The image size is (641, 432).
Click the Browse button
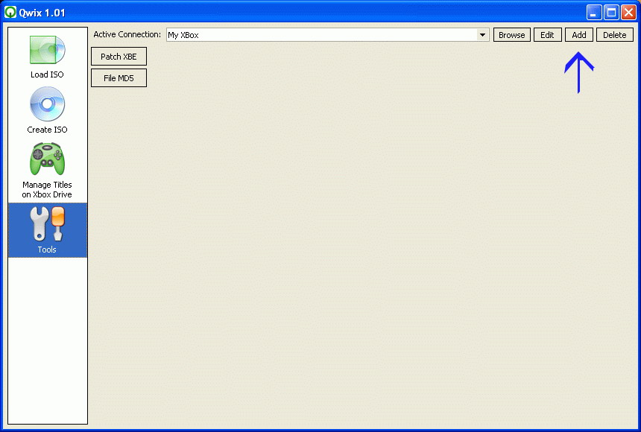(x=512, y=35)
